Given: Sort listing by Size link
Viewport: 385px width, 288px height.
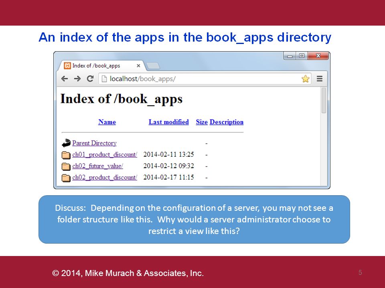Looking at the screenshot, I should 202,122.
